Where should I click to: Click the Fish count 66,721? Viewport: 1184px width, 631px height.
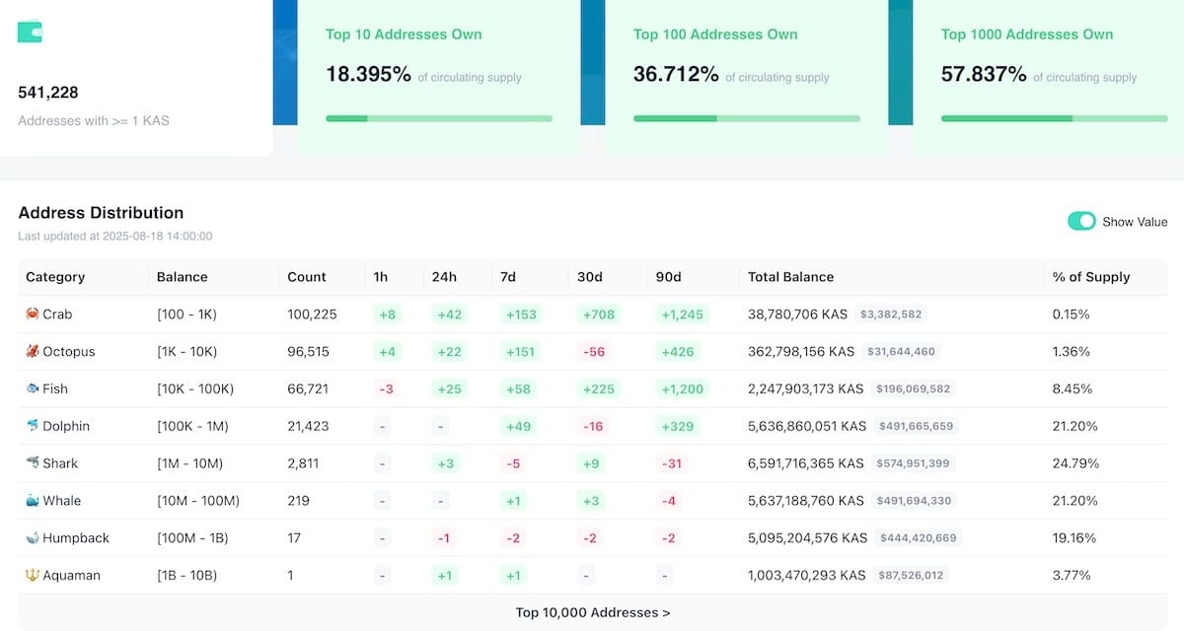[x=308, y=389]
